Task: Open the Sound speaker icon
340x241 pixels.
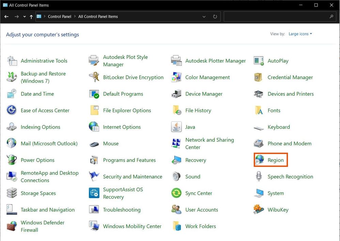Action: (176, 176)
